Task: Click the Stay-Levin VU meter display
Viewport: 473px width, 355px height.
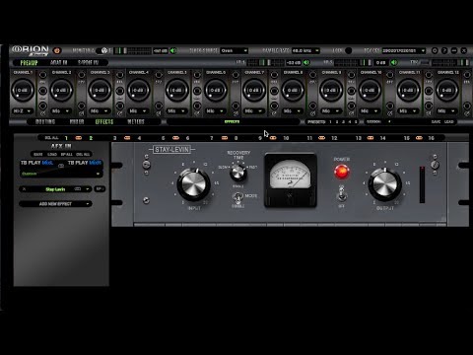Action: 291,180
